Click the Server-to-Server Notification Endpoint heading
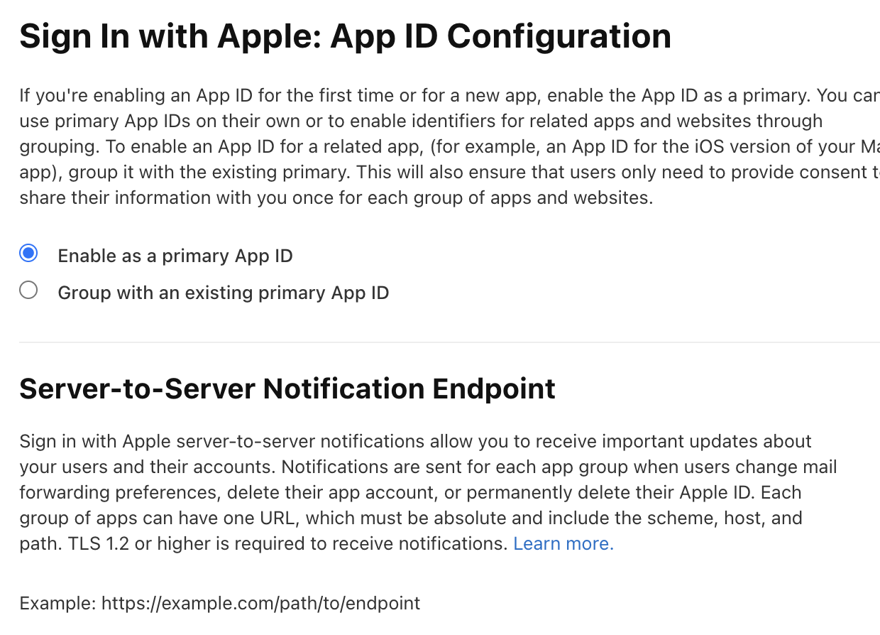880x635 pixels. (x=287, y=389)
